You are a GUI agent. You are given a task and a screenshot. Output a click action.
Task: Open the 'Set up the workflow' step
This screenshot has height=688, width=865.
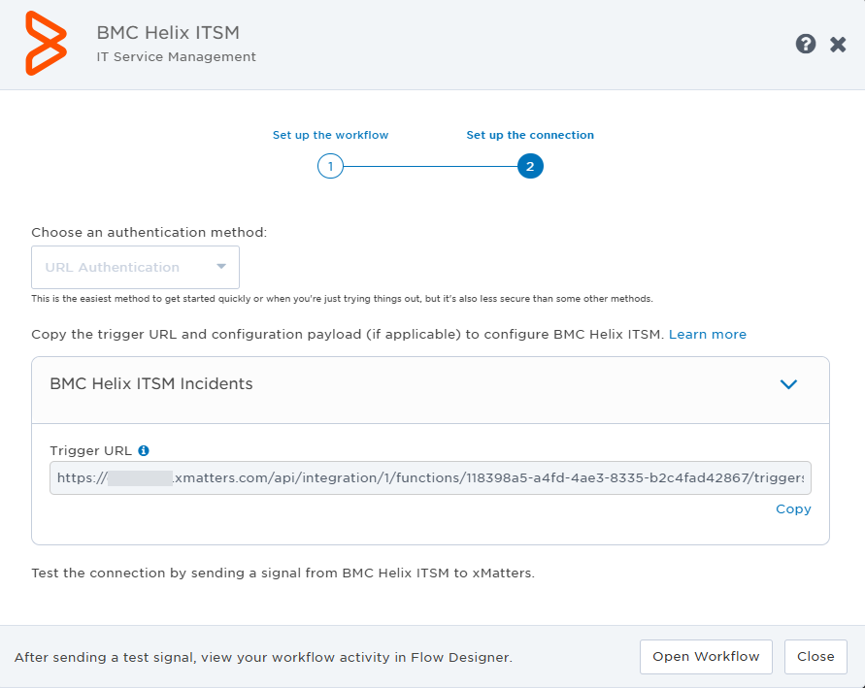pos(330,135)
